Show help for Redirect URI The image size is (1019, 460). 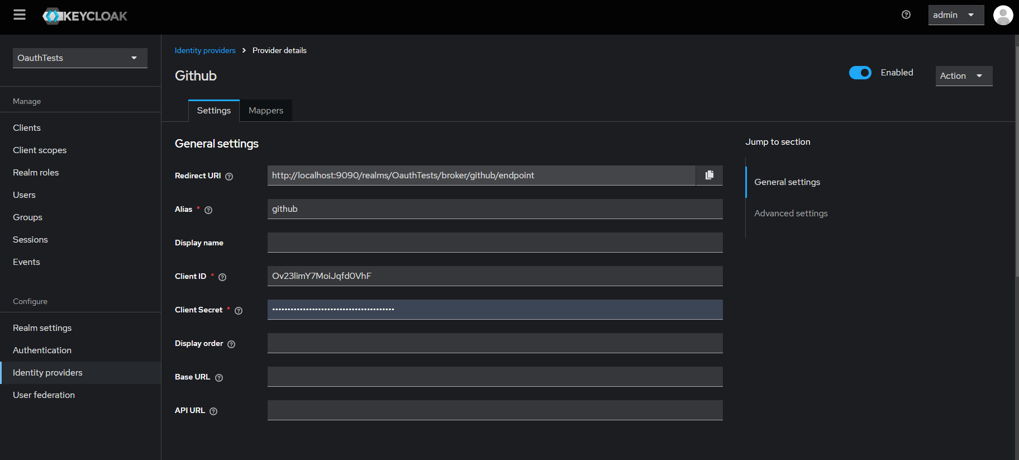pyautogui.click(x=229, y=177)
